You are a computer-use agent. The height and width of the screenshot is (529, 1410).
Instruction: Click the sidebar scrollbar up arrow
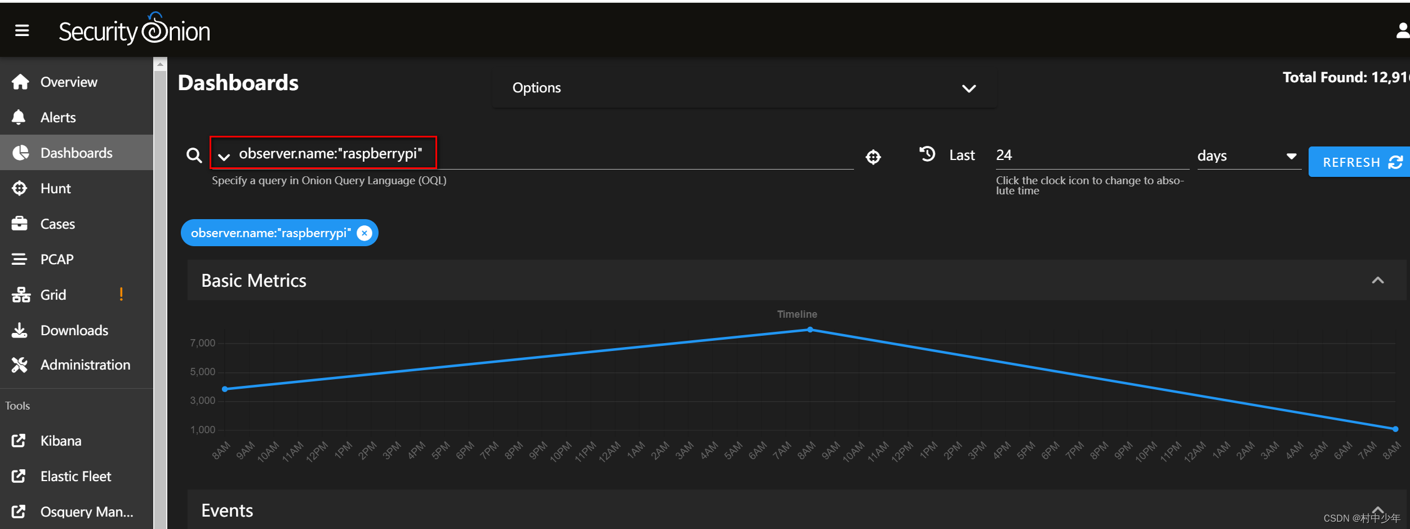click(160, 65)
